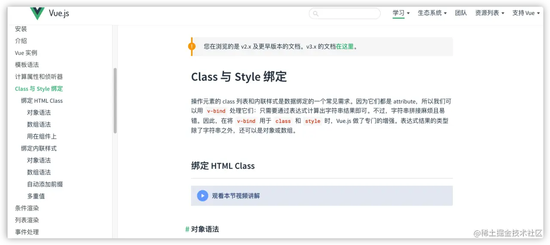Screen dimensions: 550x245
Task: Jump to 对象语法 under 绑定 HTML Class
Action: (x=39, y=113)
